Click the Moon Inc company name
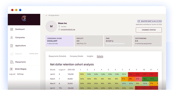174x100 pixels. pyautogui.click(x=62, y=23)
